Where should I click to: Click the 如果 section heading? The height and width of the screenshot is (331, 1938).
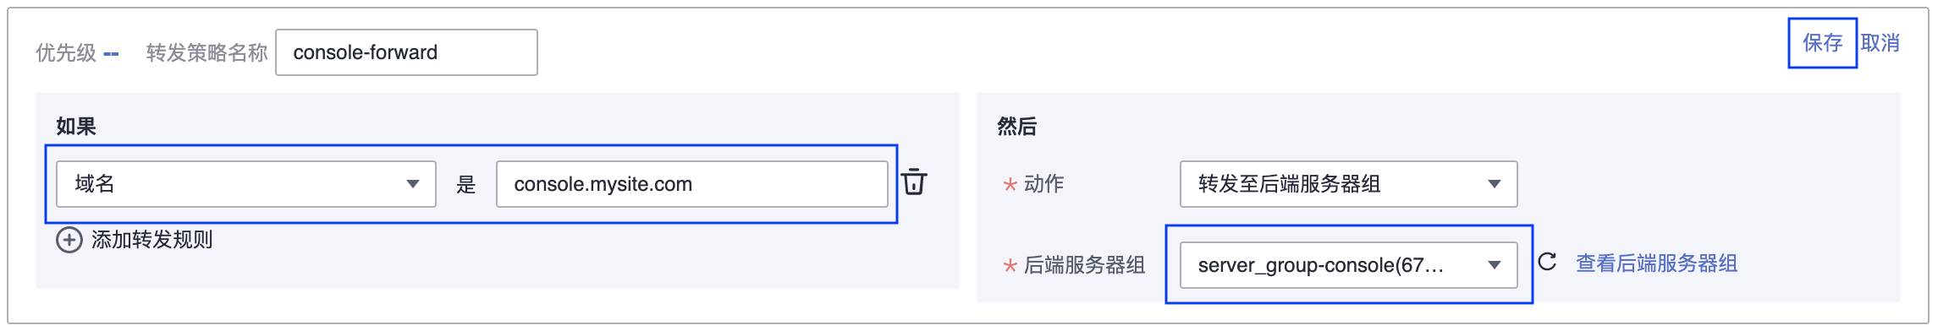[76, 127]
